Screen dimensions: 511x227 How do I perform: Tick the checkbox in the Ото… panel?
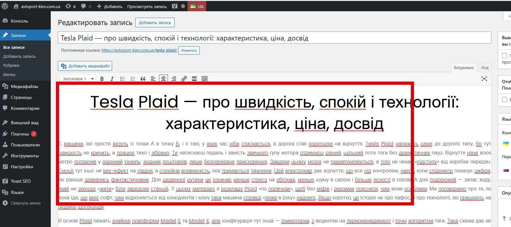(x=505, y=100)
